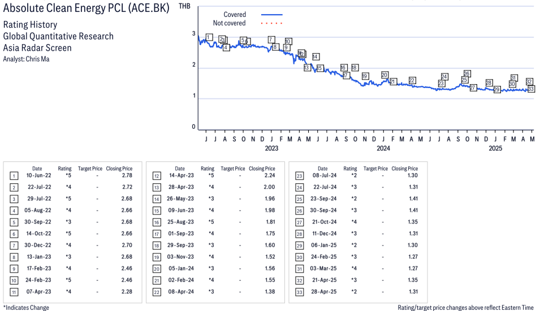This screenshot has width=540, height=311.
Task: Click the 24-Feb-23 date cell
Action: tap(38, 280)
